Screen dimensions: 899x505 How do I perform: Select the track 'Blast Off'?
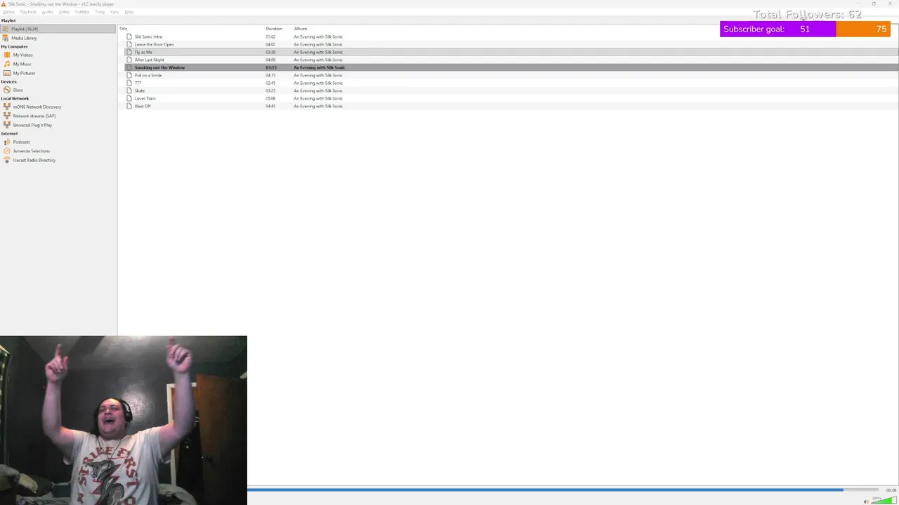pos(143,106)
